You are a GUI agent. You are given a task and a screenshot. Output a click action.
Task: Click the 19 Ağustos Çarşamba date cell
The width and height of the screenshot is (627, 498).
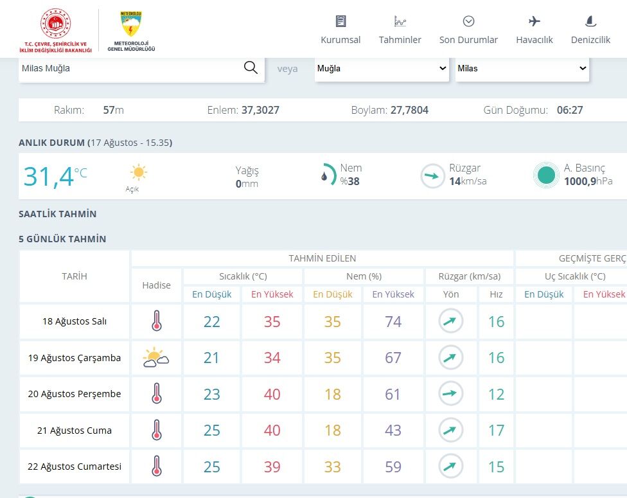[75, 358]
